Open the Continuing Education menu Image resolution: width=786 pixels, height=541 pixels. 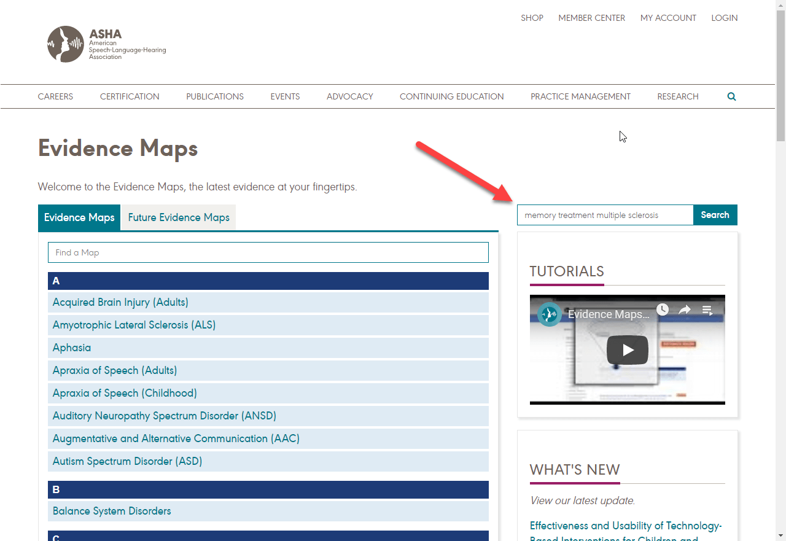(451, 96)
